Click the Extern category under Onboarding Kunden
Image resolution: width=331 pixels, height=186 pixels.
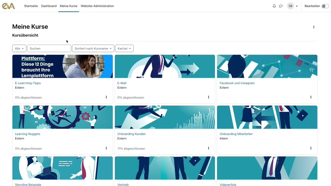122,138
